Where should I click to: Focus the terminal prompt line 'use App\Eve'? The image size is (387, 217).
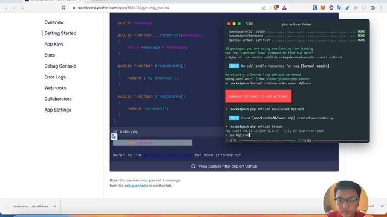click(238, 135)
